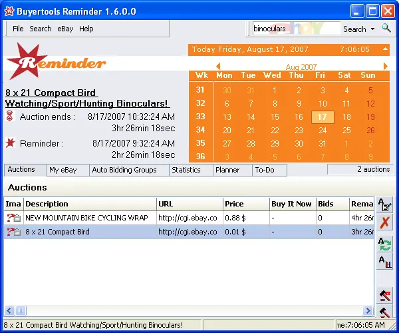
Task: Switch to the Auto Bidding Groups tab
Action: pos(124,170)
